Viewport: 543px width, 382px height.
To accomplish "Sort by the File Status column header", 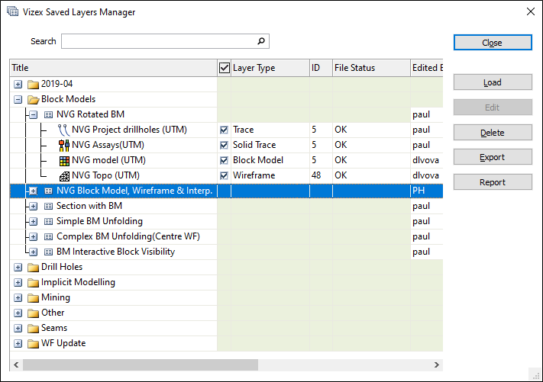I will pyautogui.click(x=370, y=68).
